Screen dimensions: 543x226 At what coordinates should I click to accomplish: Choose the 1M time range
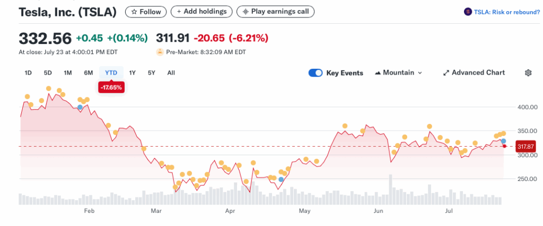[68, 73]
